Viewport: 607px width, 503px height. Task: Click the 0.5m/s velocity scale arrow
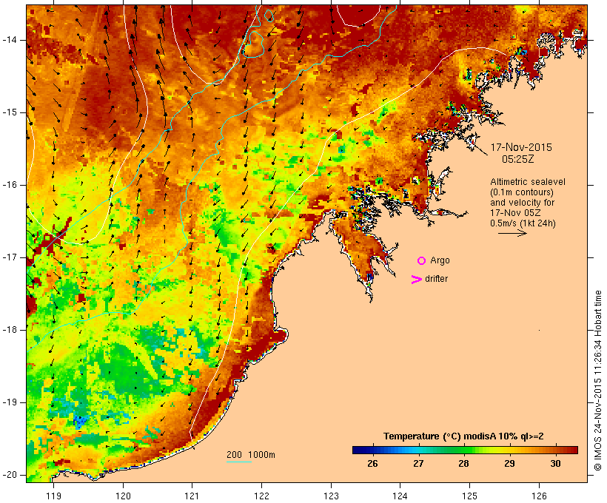coord(512,233)
